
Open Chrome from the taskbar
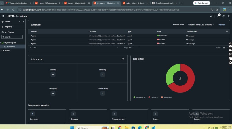click(x=120, y=128)
